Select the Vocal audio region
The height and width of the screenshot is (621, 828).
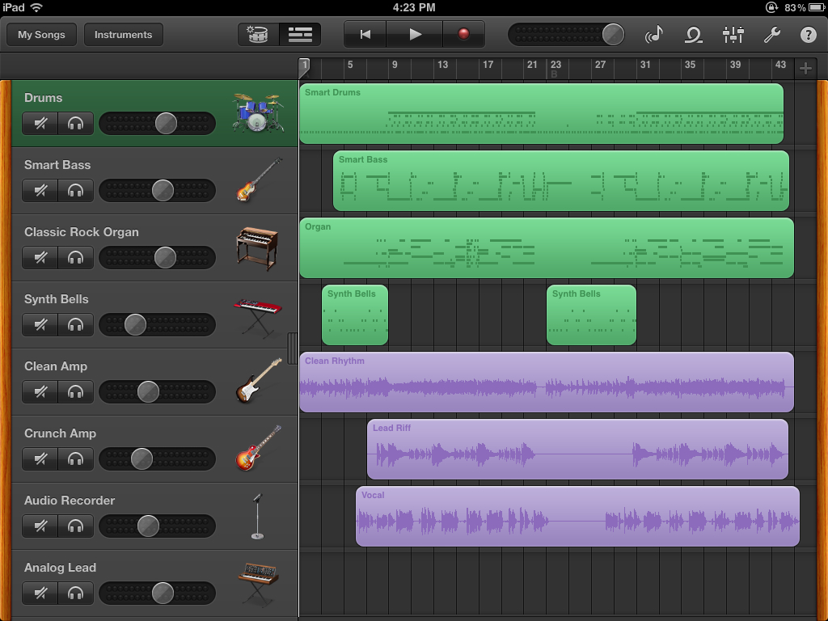tap(578, 516)
